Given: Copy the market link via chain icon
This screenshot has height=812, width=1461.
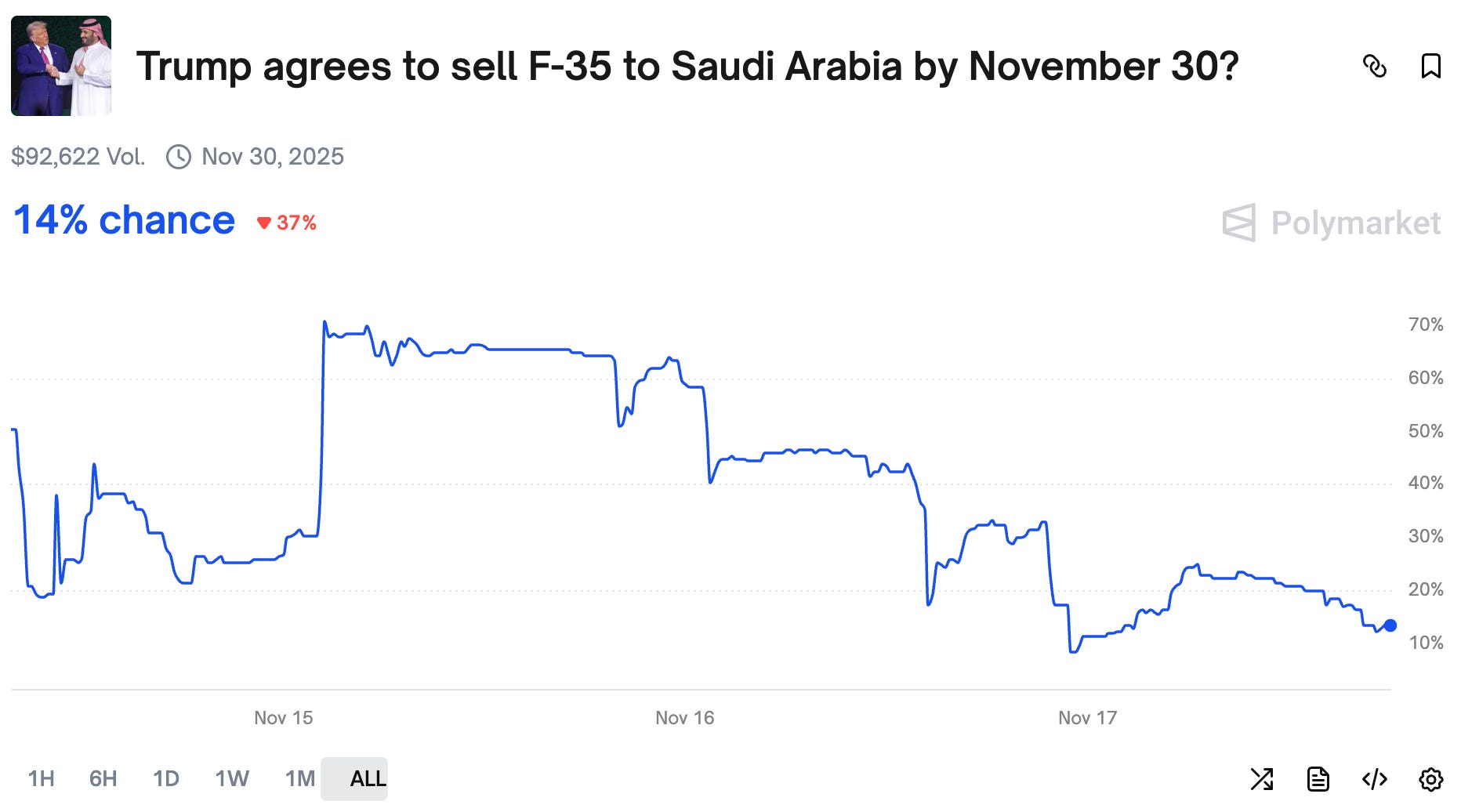Looking at the screenshot, I should [1375, 67].
